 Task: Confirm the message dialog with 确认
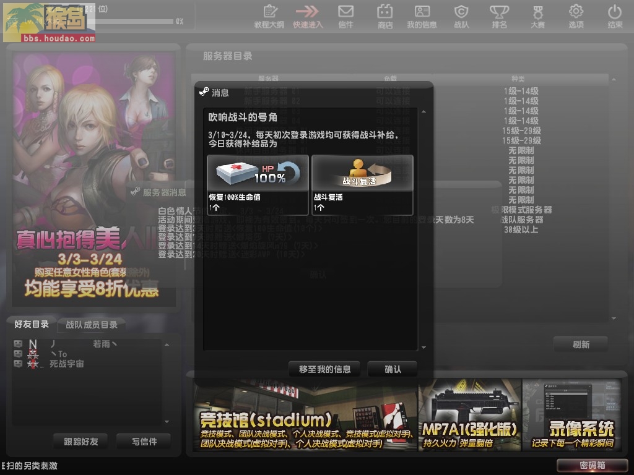tap(393, 369)
